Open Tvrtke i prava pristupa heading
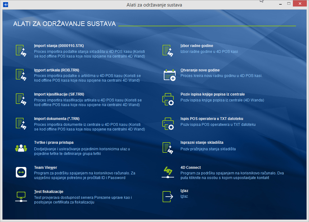 coord(54,143)
